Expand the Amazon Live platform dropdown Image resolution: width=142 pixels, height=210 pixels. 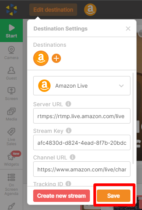coord(82,86)
